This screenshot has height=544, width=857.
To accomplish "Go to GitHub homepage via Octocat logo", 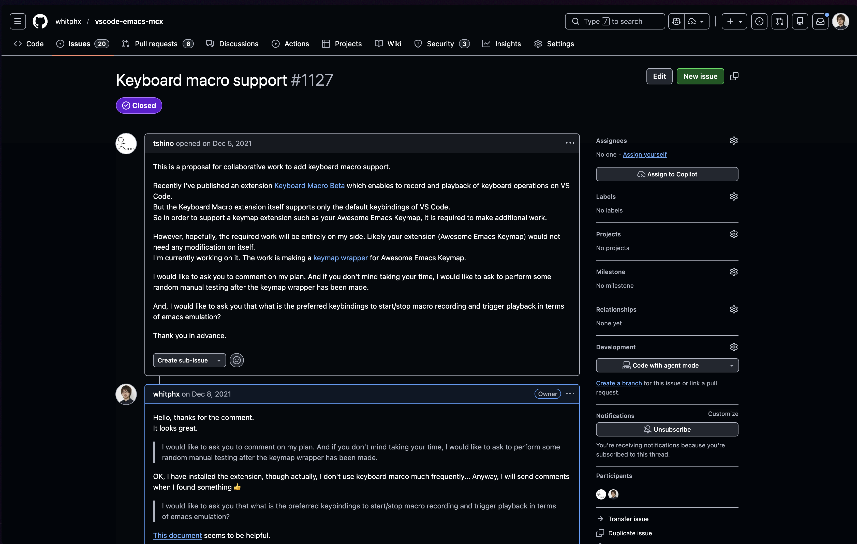I will (x=40, y=21).
